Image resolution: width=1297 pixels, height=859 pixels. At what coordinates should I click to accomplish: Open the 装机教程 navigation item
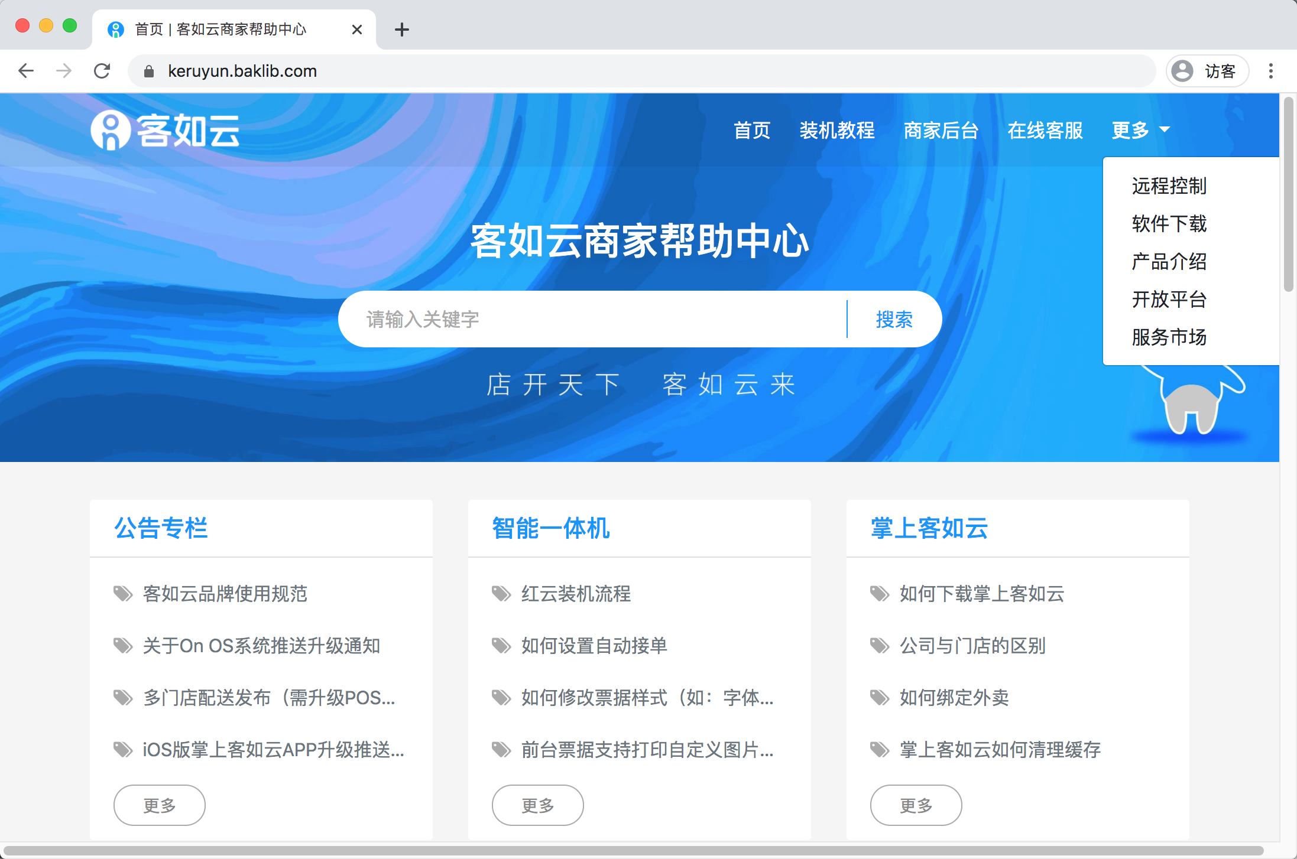836,130
